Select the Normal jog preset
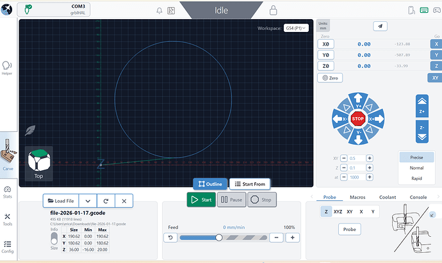 click(416, 168)
